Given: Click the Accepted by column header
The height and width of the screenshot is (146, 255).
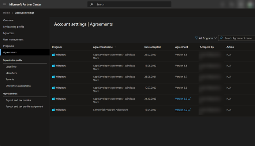Looking at the screenshot, I should (207, 47).
